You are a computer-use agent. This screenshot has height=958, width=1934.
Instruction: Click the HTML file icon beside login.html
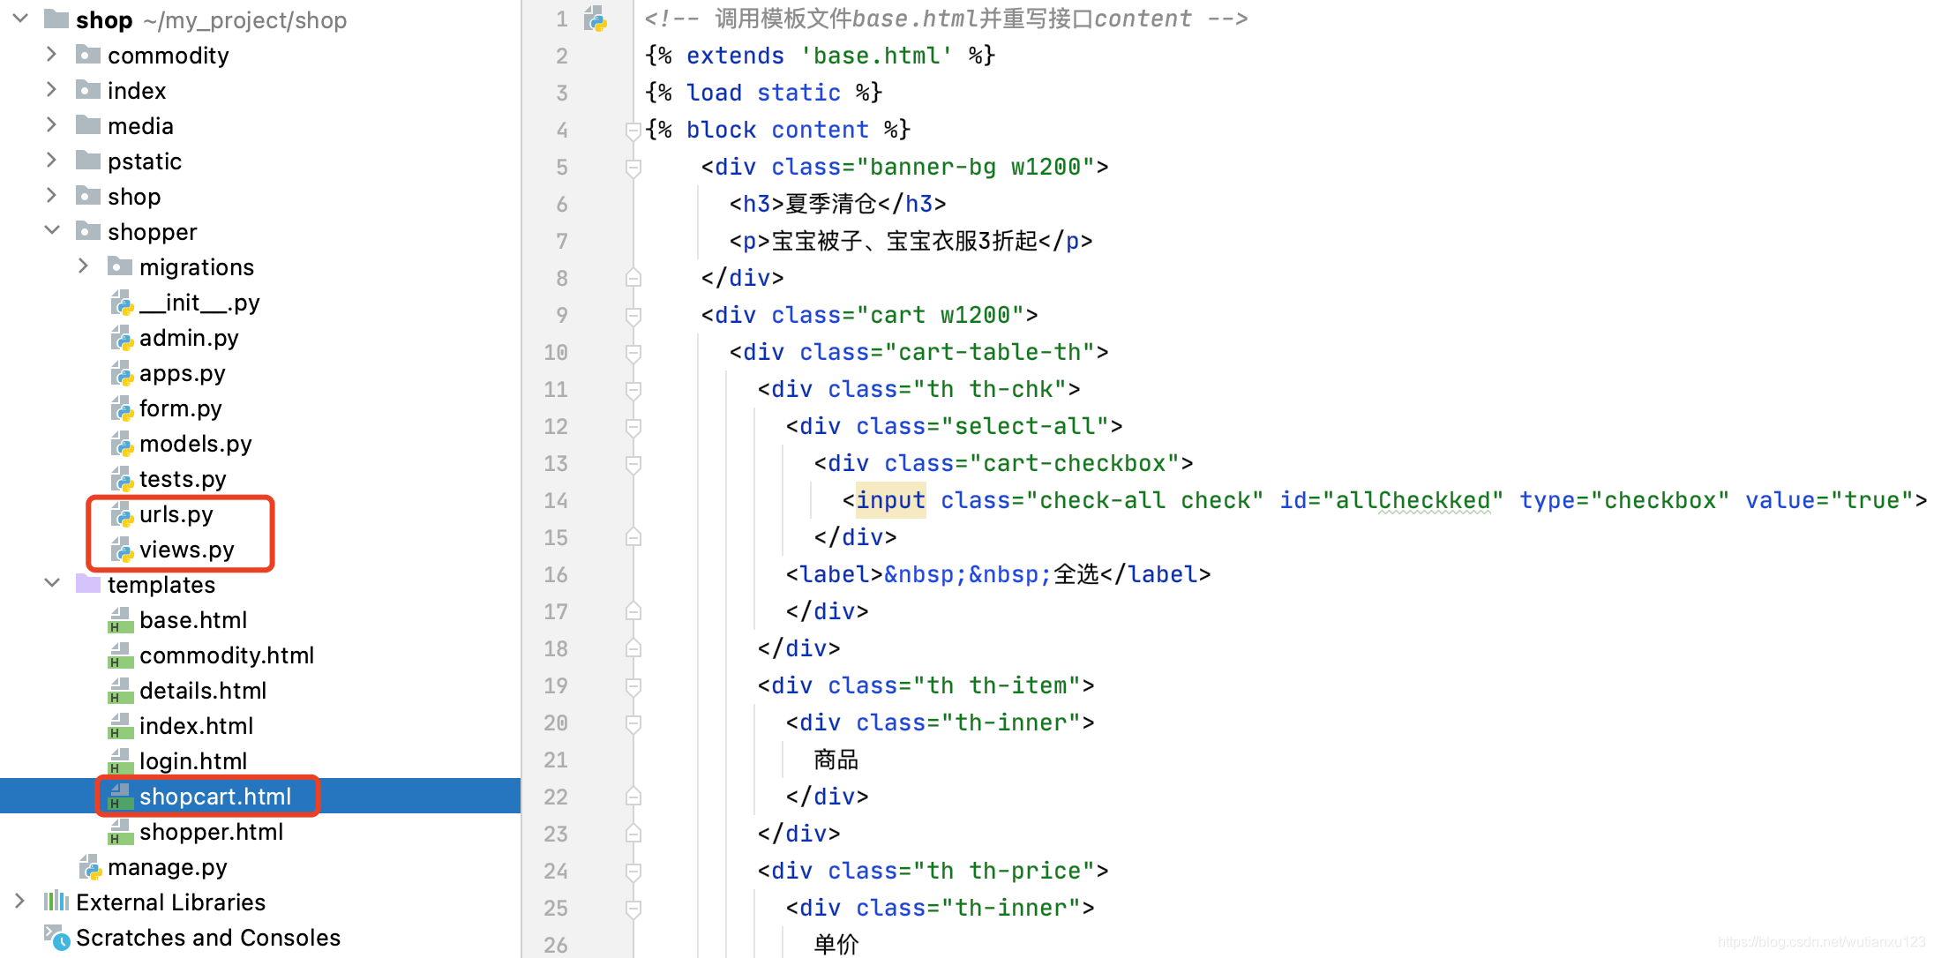coord(120,762)
